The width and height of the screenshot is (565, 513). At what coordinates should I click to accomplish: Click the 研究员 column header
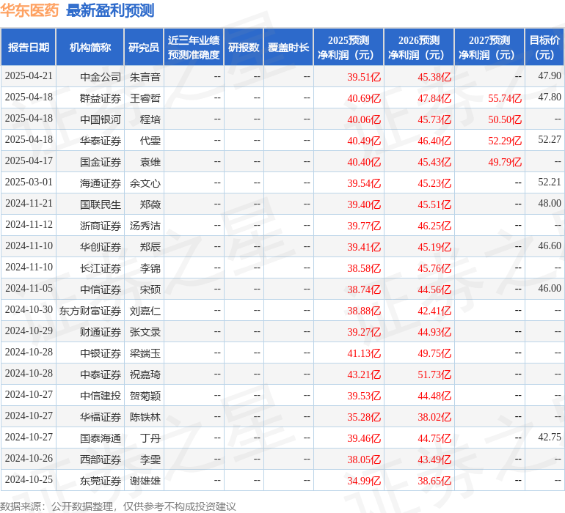pos(144,48)
